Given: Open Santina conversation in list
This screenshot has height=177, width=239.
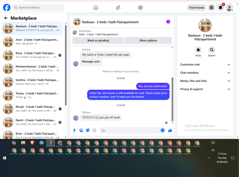Looking at the screenshot, I should 32,82.
